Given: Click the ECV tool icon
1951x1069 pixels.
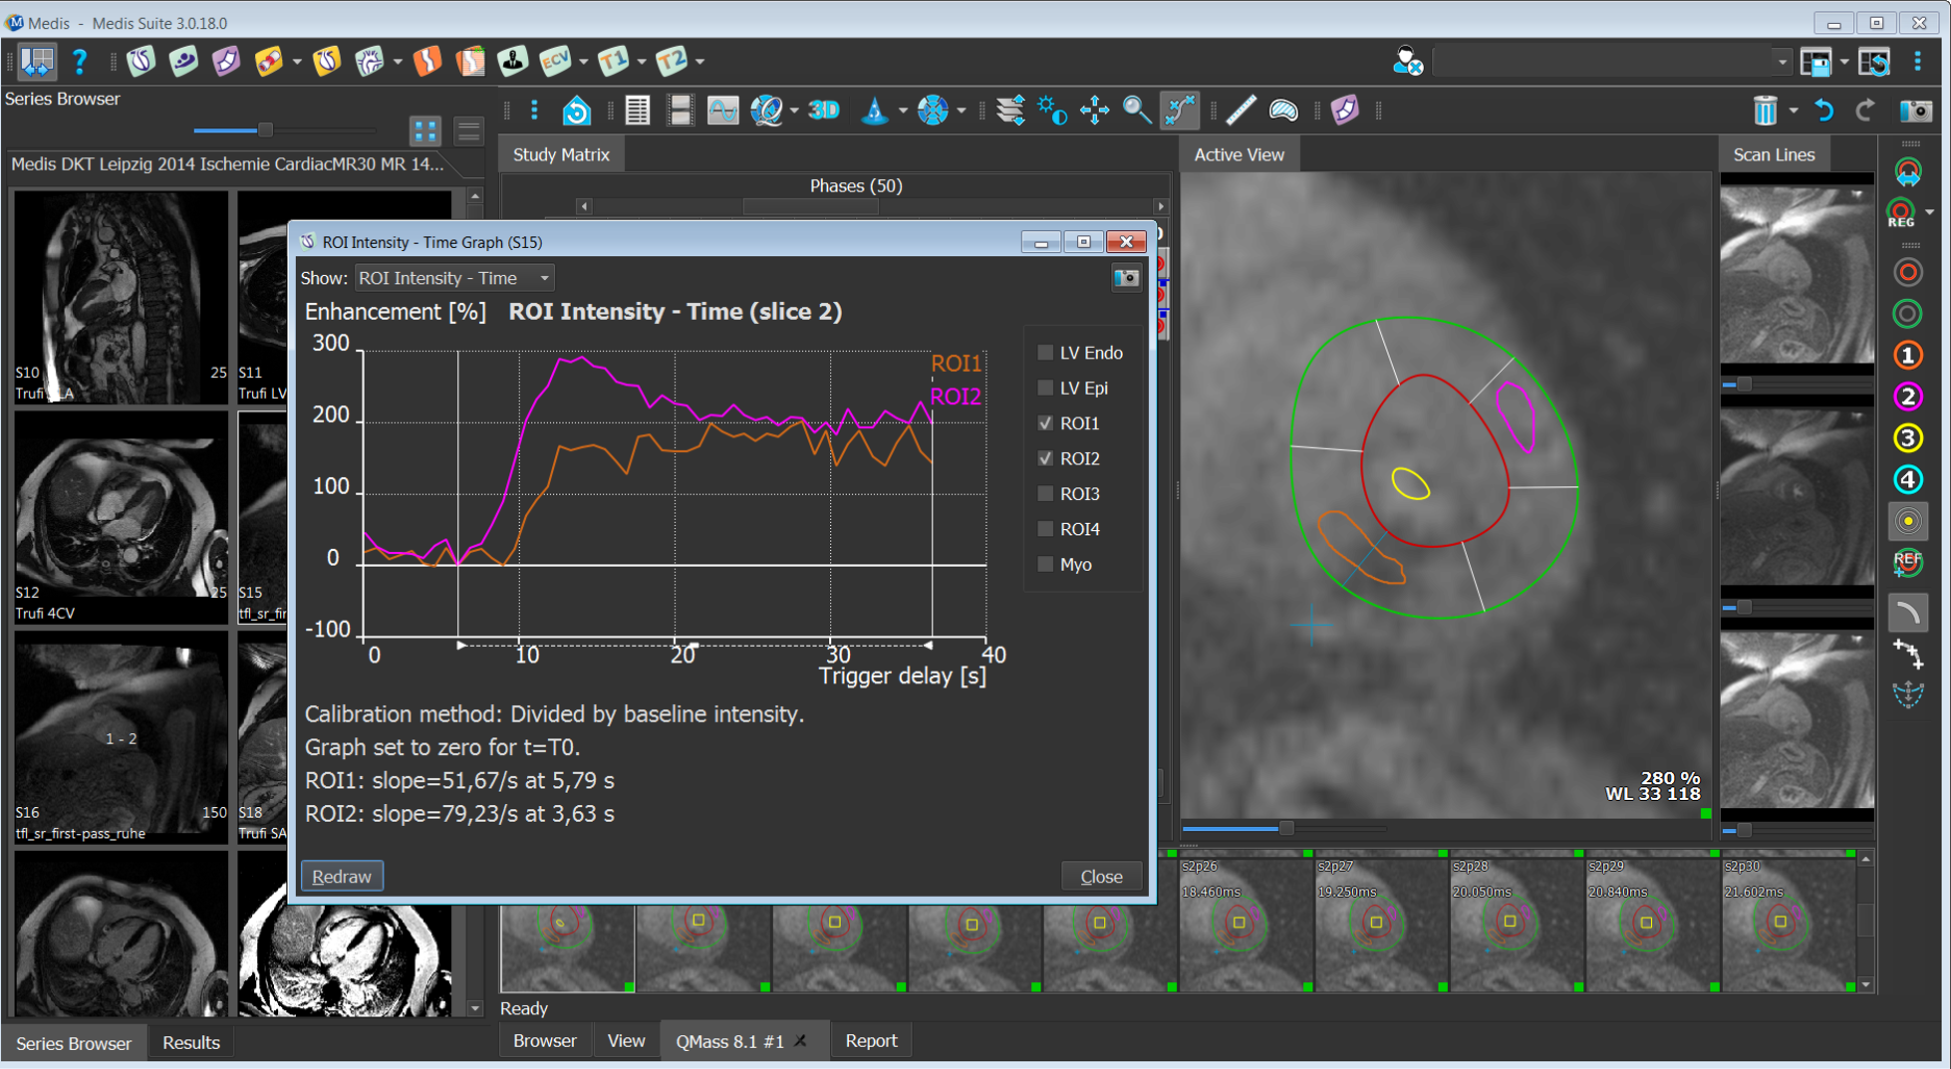Looking at the screenshot, I should (x=555, y=62).
